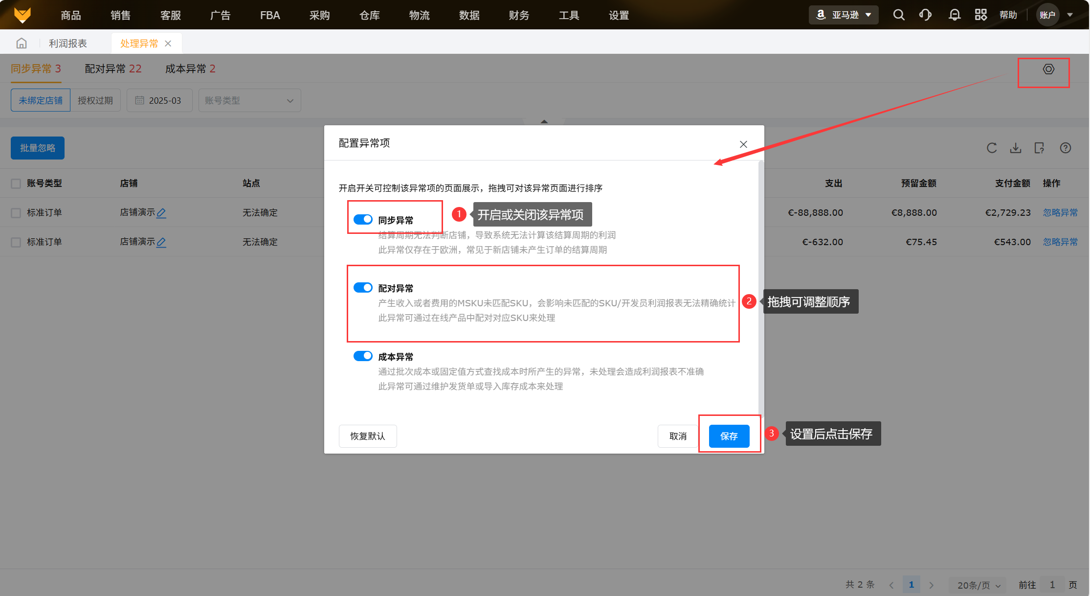1090x596 pixels.
Task: Click the notification bell icon
Action: (954, 15)
